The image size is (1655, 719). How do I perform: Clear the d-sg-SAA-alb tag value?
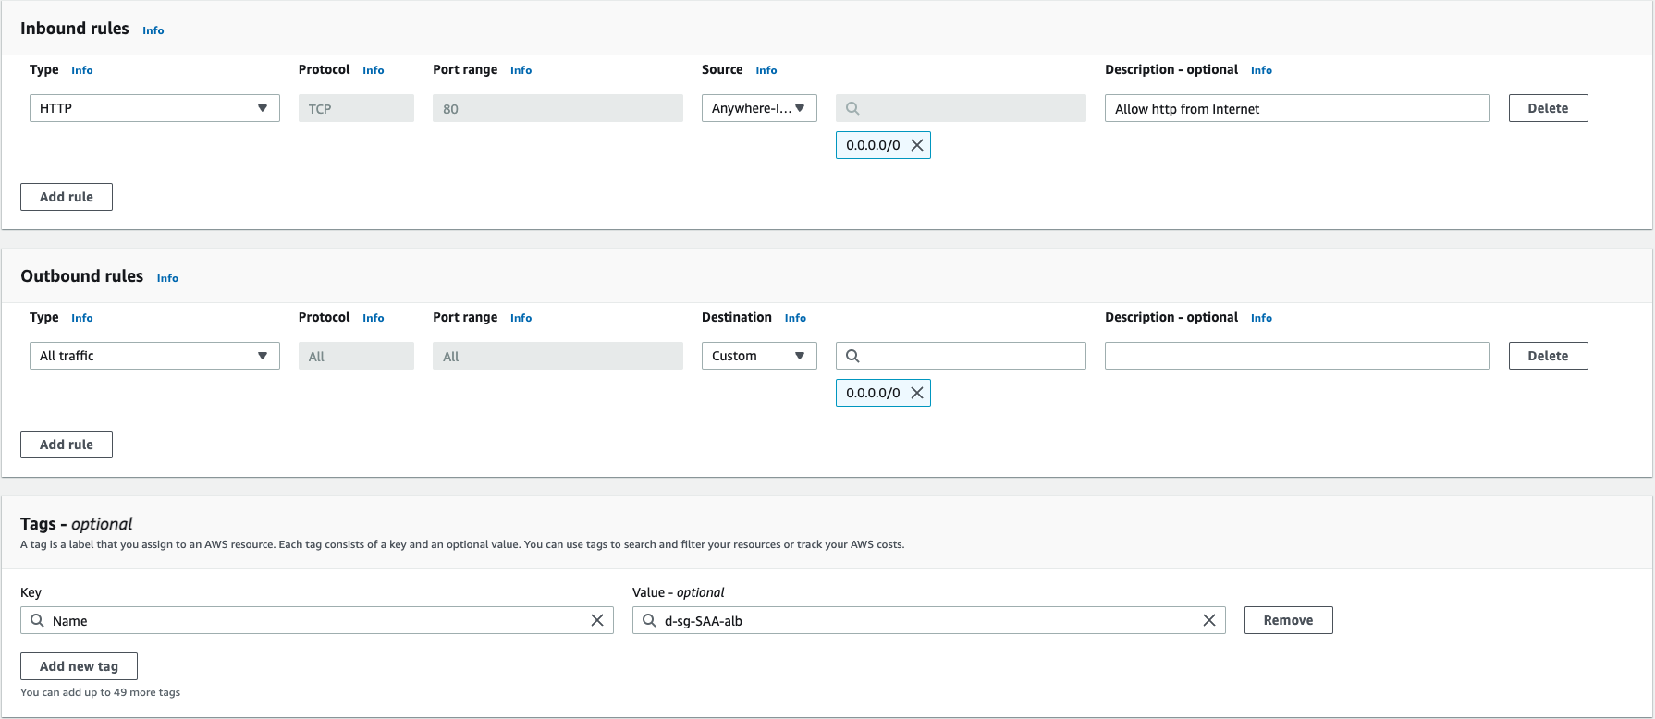tap(1208, 620)
